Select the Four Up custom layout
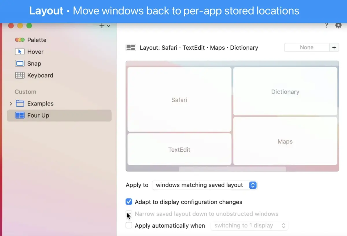Viewport: 347px width, 236px height. point(39,115)
